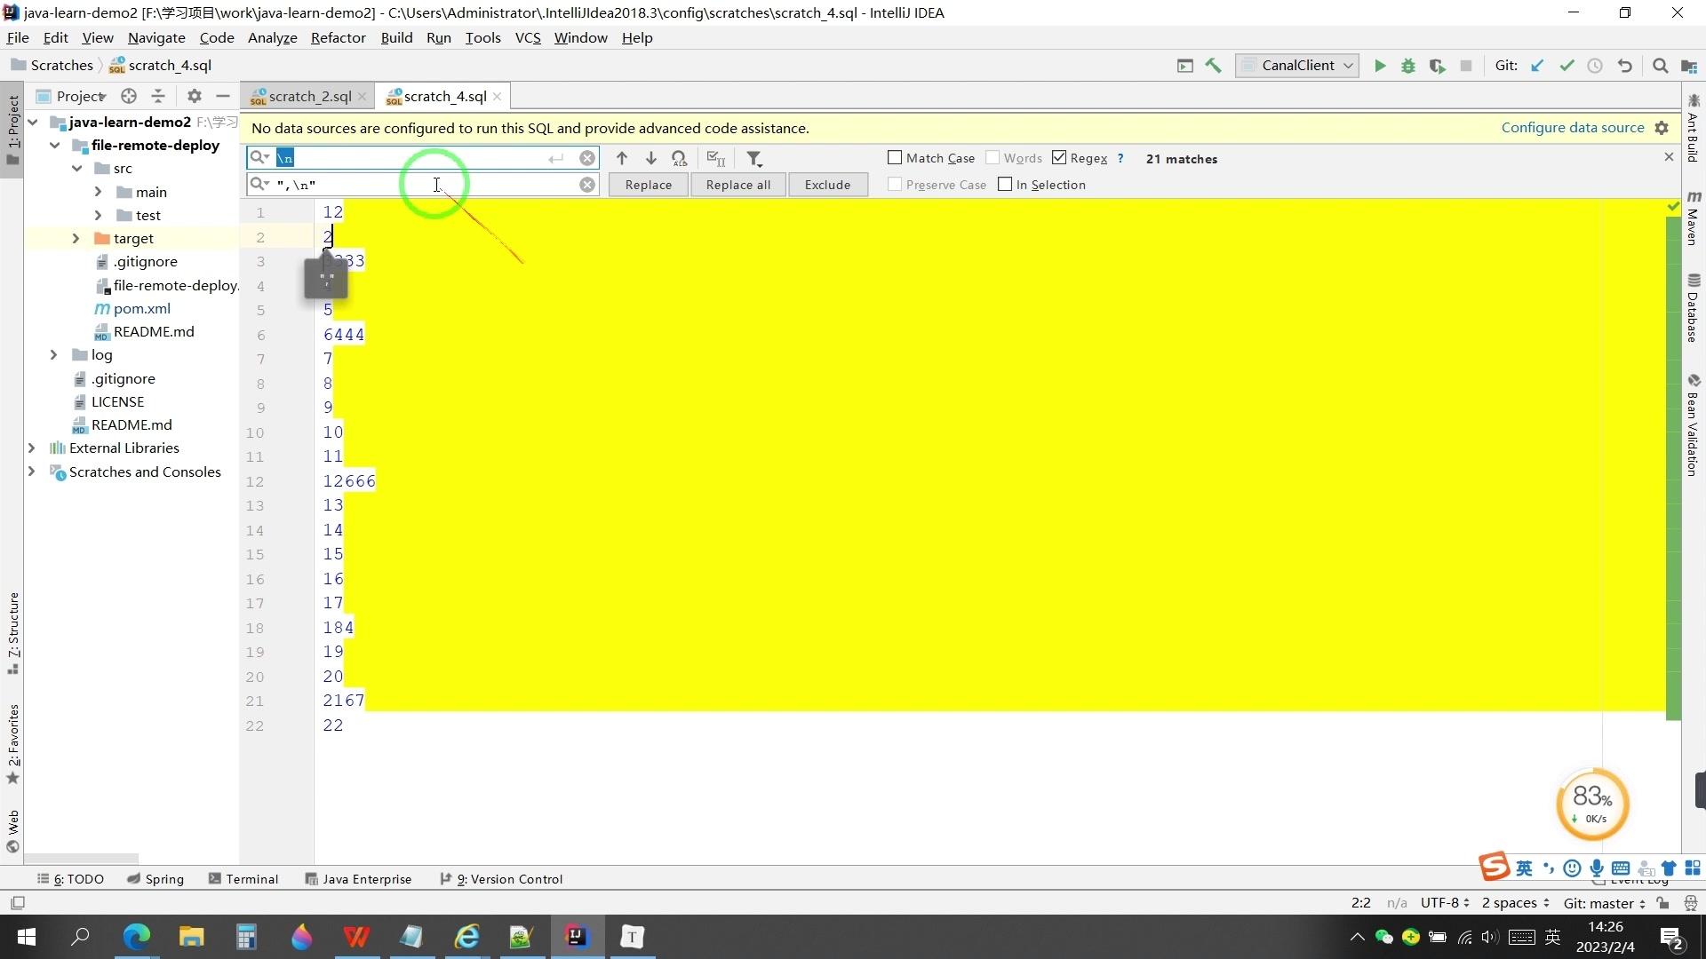Viewport: 1706px width, 959px height.
Task: Open Project panel settings gear
Action: point(195,96)
